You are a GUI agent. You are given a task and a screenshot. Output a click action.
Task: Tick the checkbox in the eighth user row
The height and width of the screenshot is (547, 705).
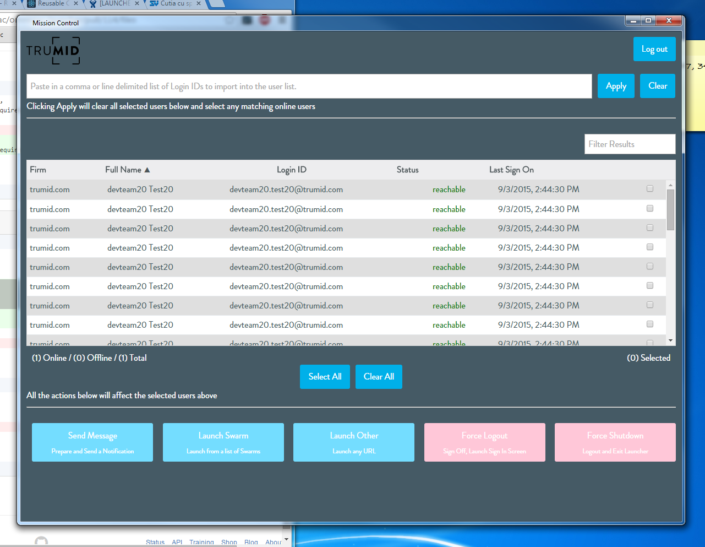(x=650, y=324)
